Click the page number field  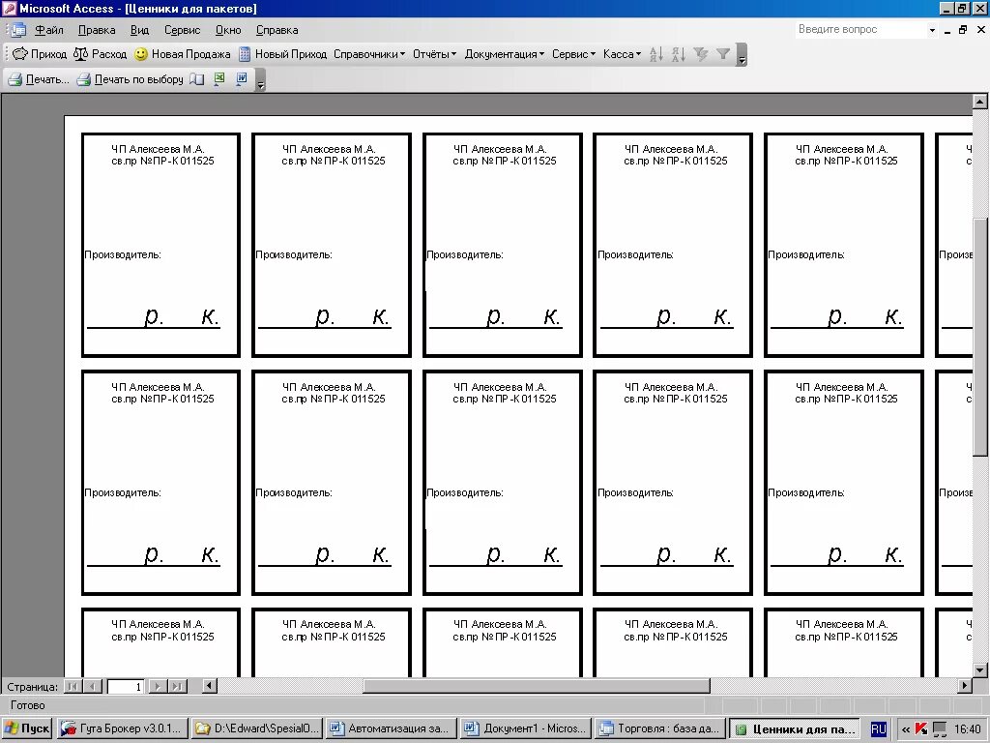click(126, 686)
